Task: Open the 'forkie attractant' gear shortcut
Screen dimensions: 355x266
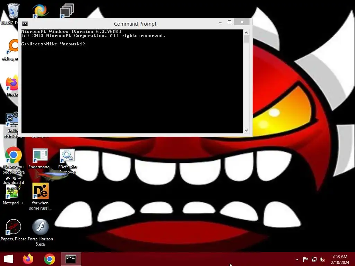Action: click(12, 119)
